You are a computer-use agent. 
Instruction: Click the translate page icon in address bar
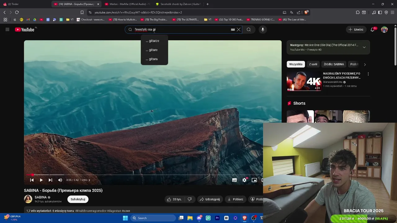point(292,12)
